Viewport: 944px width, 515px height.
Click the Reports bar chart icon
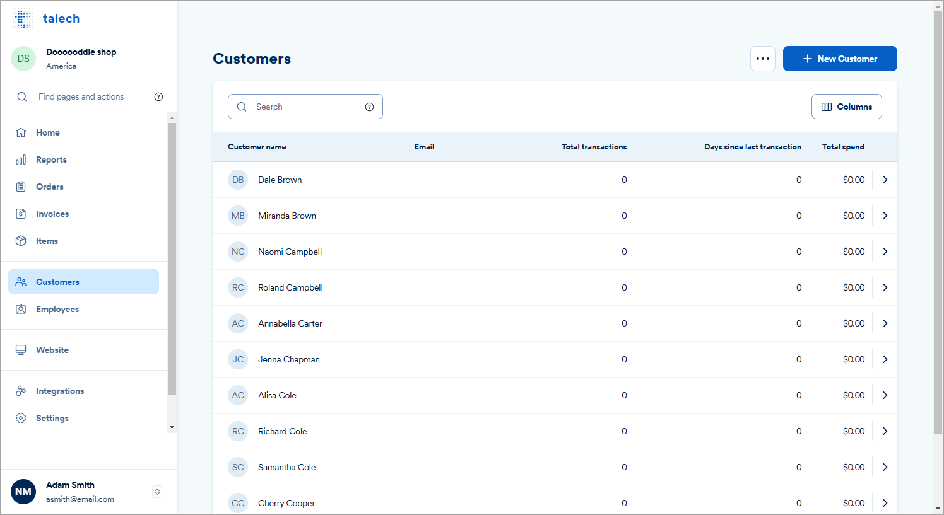pyautogui.click(x=21, y=159)
